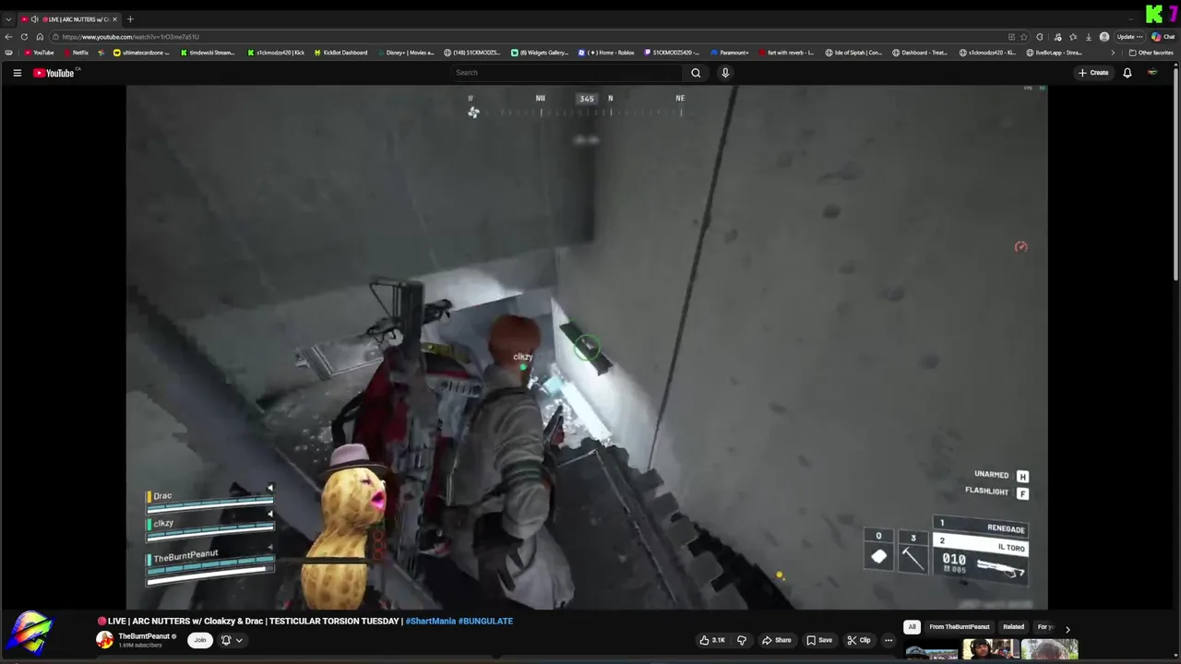Open the KickBot Dashboard bookmark

340,53
